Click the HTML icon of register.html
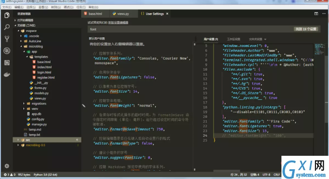Viewport: 329px width, 179px height. (x=34, y=77)
